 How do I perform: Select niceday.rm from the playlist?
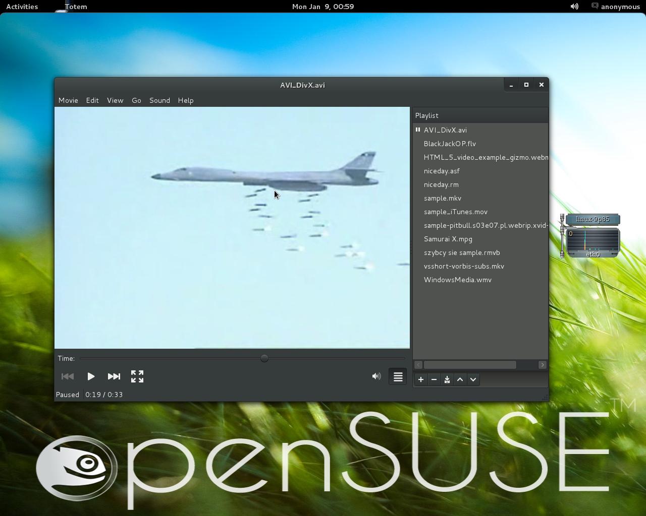[441, 184]
